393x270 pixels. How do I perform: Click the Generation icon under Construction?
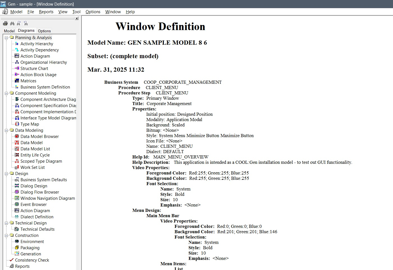point(17,254)
